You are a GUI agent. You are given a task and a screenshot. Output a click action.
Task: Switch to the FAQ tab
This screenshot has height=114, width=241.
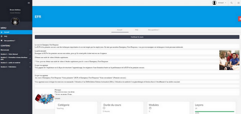137,30
